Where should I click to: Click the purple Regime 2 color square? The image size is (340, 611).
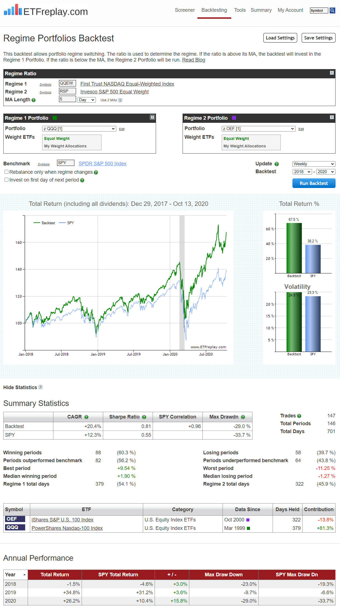[234, 118]
